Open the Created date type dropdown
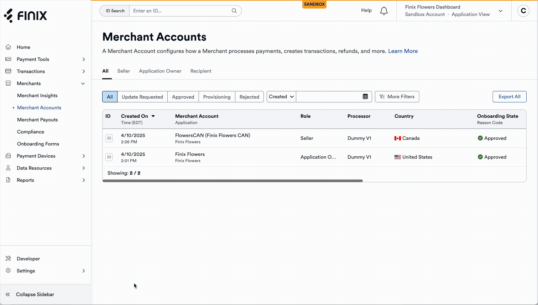The image size is (538, 305). 281,97
